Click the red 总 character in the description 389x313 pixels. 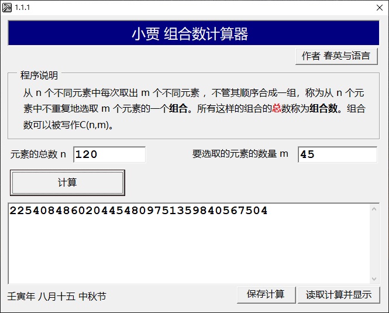pos(277,109)
